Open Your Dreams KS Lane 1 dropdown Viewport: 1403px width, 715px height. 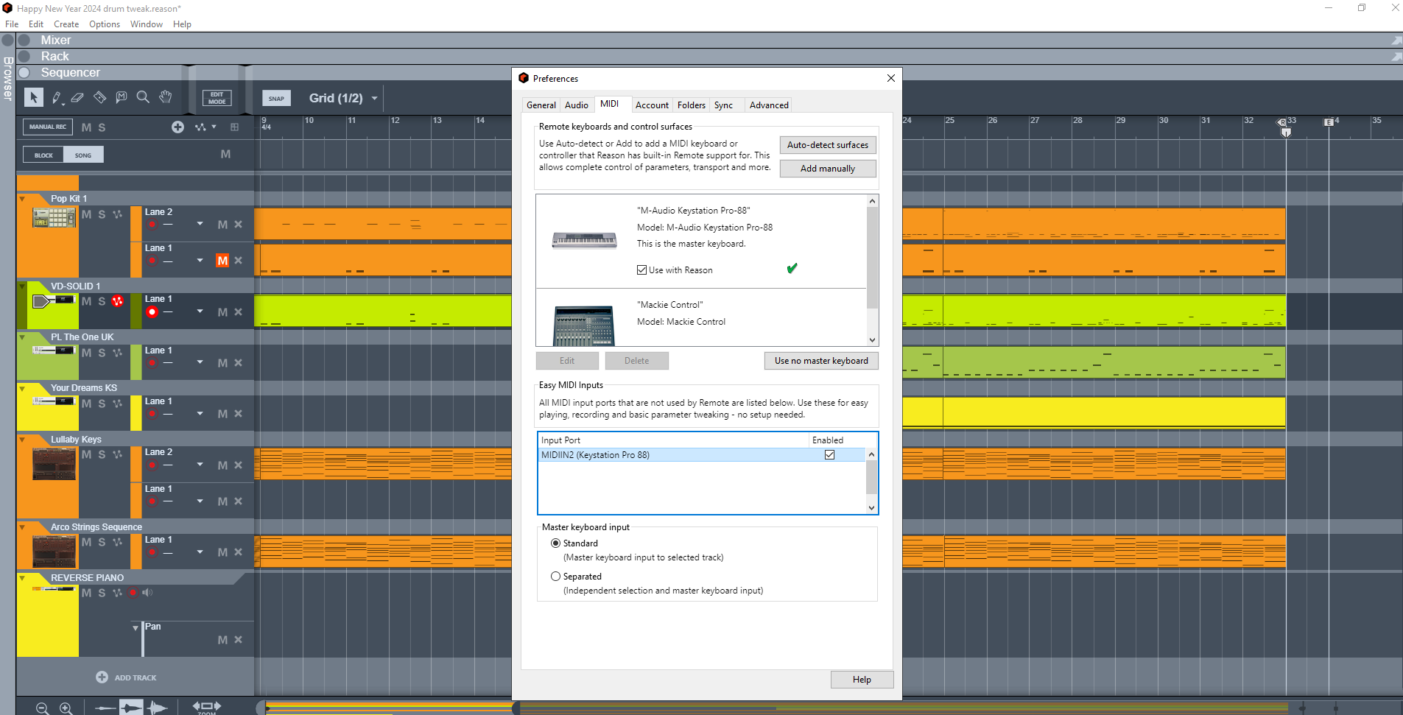tap(200, 413)
